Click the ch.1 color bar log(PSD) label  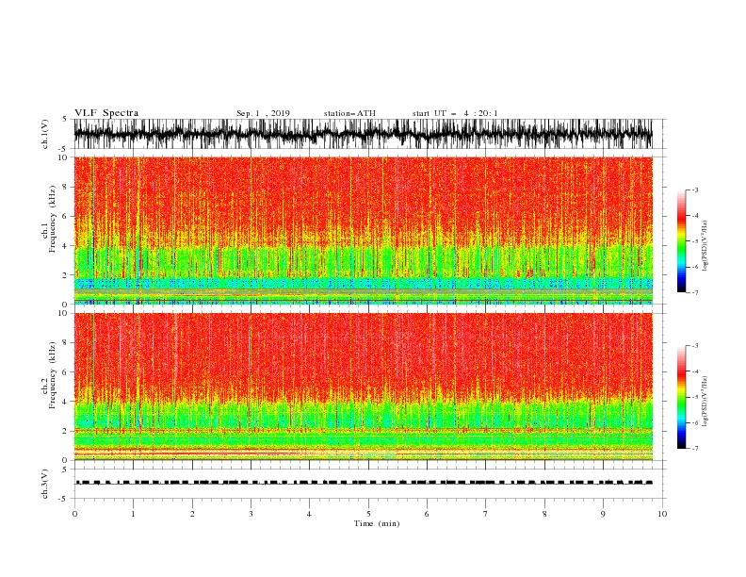tap(705, 246)
